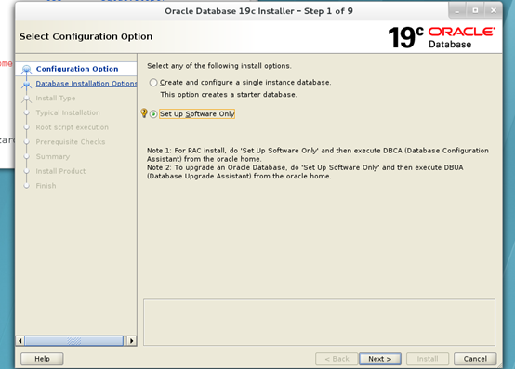Click the Summary step in sidebar
The height and width of the screenshot is (369, 515).
pos(53,156)
